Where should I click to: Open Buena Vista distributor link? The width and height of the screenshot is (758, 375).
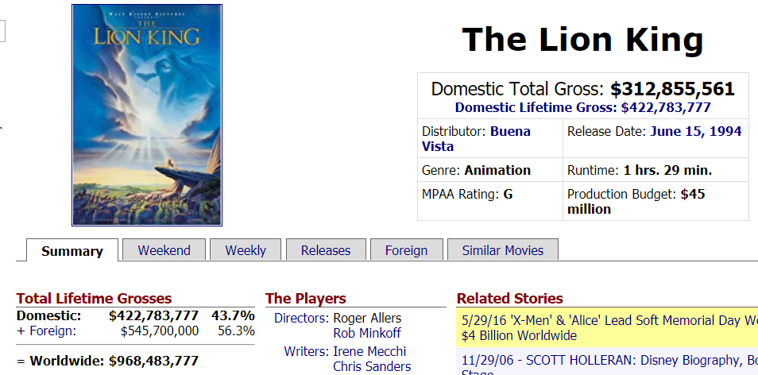(476, 139)
